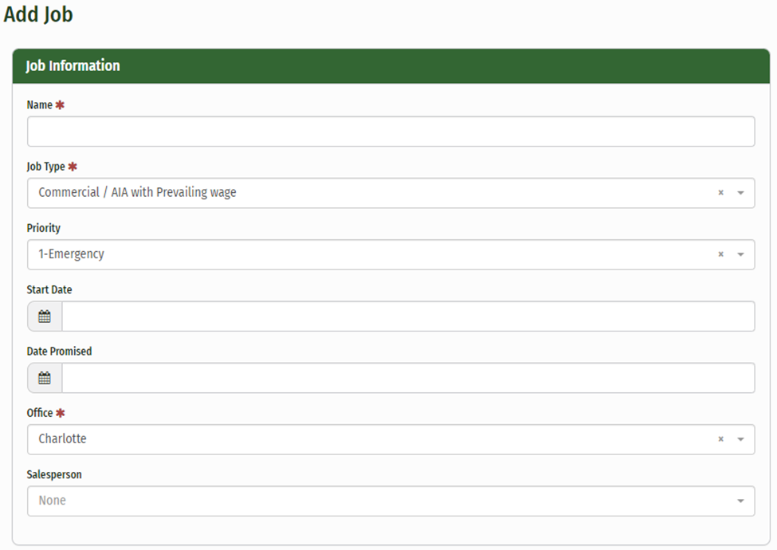
Task: Open the Date Promised calendar icon
Action: pos(45,378)
